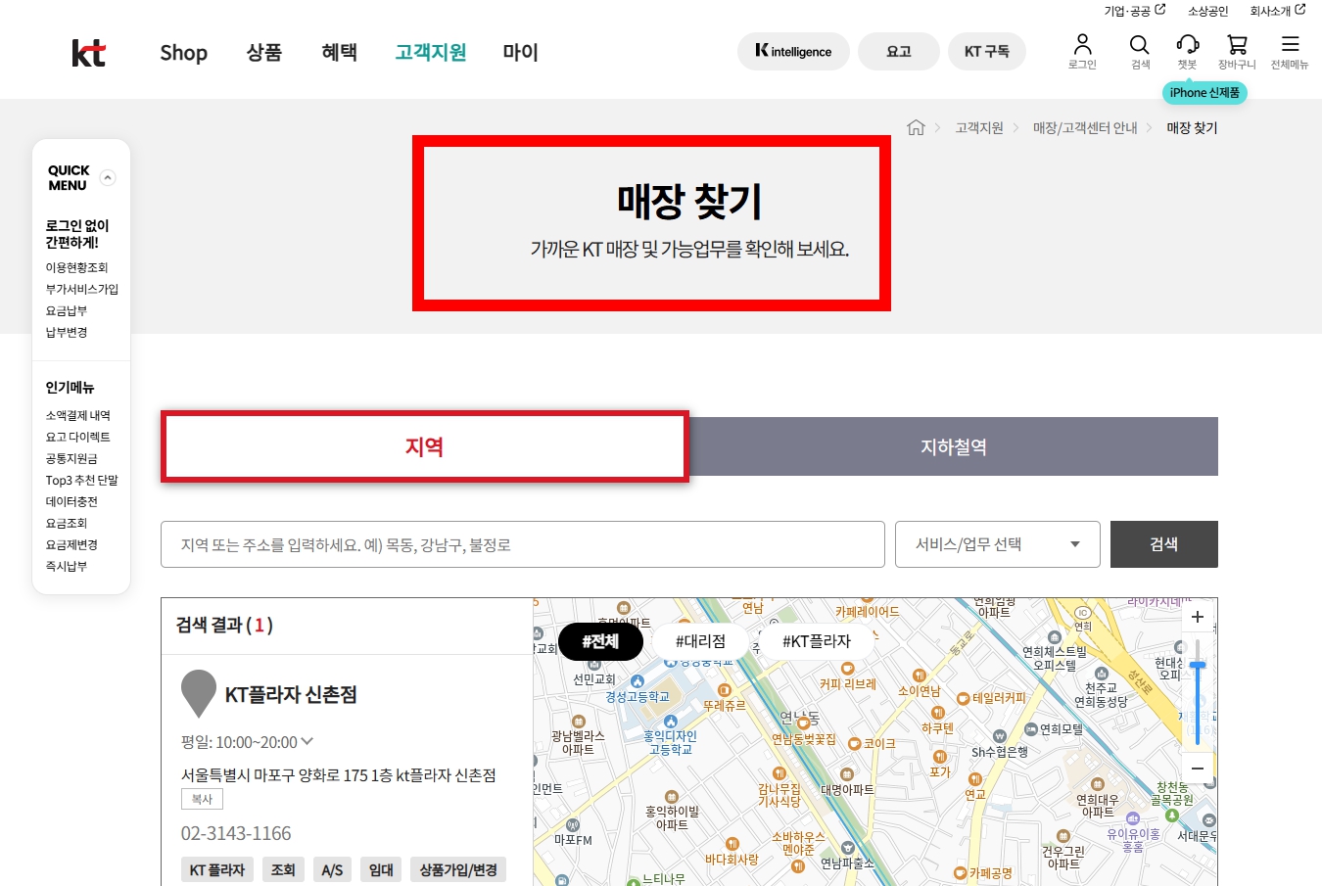The image size is (1322, 886).
Task: Zoom in the map with plus
Action: pyautogui.click(x=1197, y=617)
